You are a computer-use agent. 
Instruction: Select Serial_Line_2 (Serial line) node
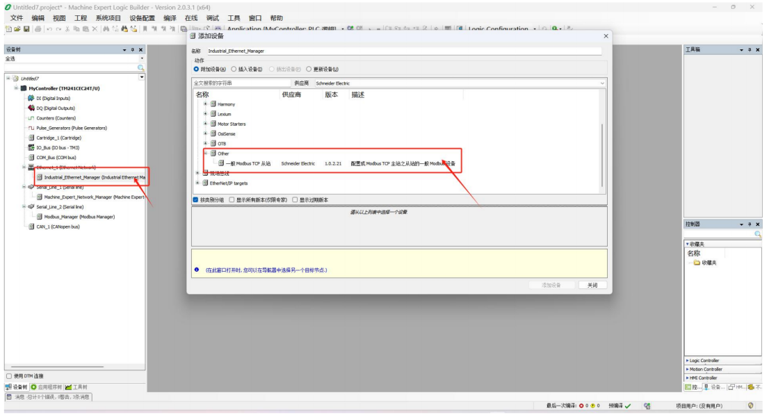tap(56, 207)
